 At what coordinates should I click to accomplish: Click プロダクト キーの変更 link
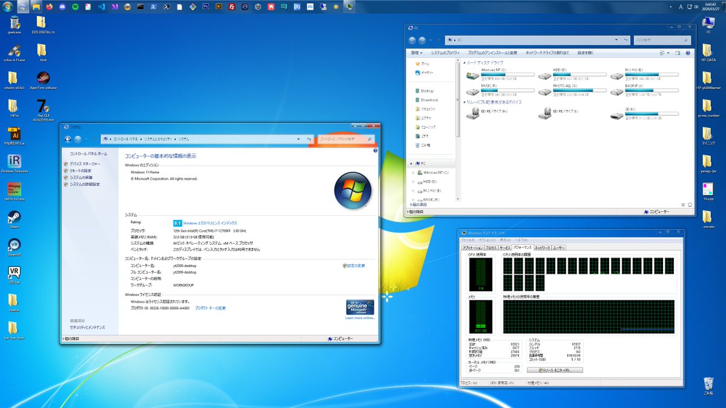point(210,308)
